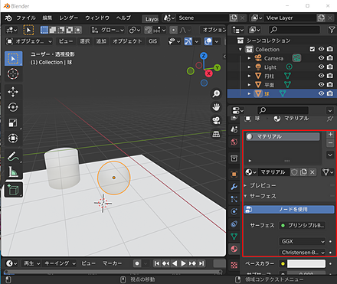This screenshot has height=284, width=337.
Task: Open the GGX distribution dropdown
Action: (x=303, y=241)
